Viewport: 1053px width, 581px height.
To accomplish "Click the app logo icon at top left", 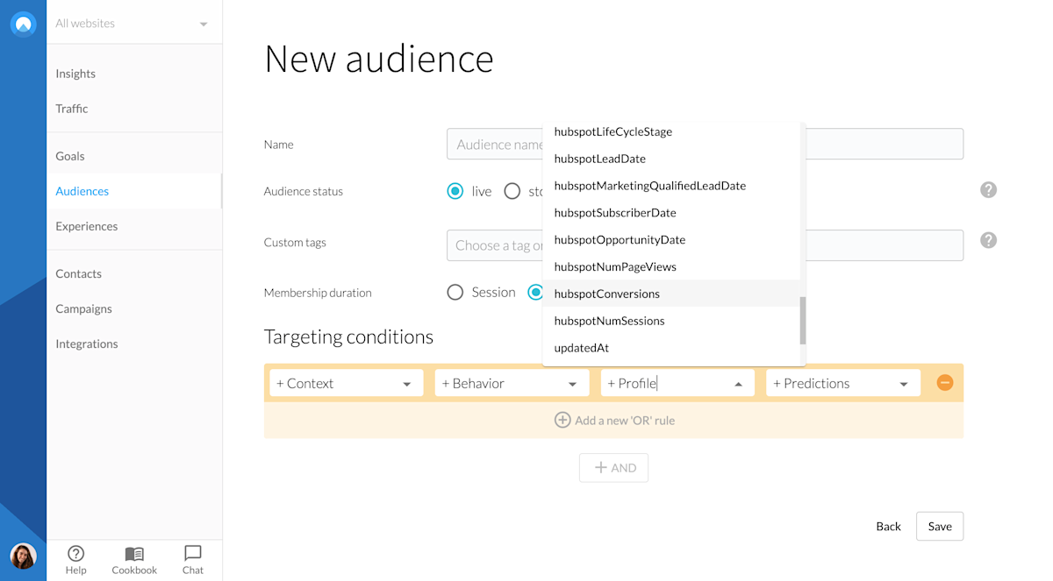I will (x=24, y=24).
